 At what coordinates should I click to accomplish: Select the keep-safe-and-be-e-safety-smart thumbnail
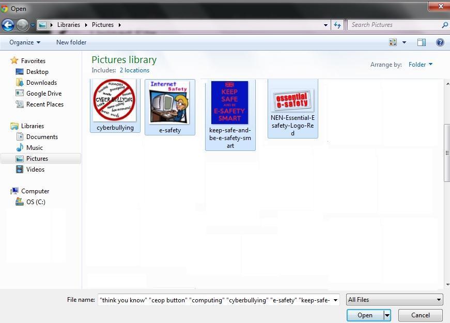coord(229,102)
